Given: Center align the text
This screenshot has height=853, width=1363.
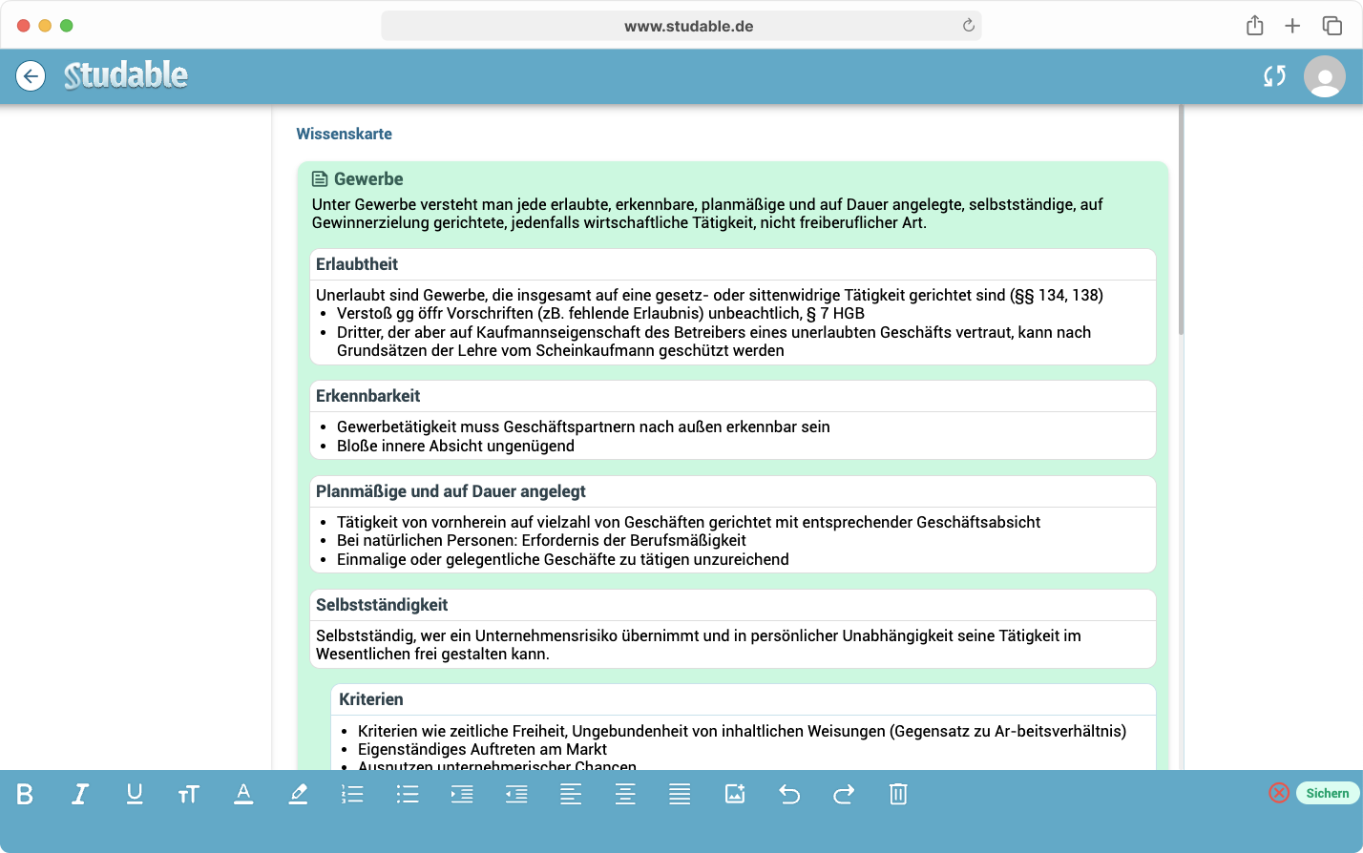Looking at the screenshot, I should click(625, 794).
